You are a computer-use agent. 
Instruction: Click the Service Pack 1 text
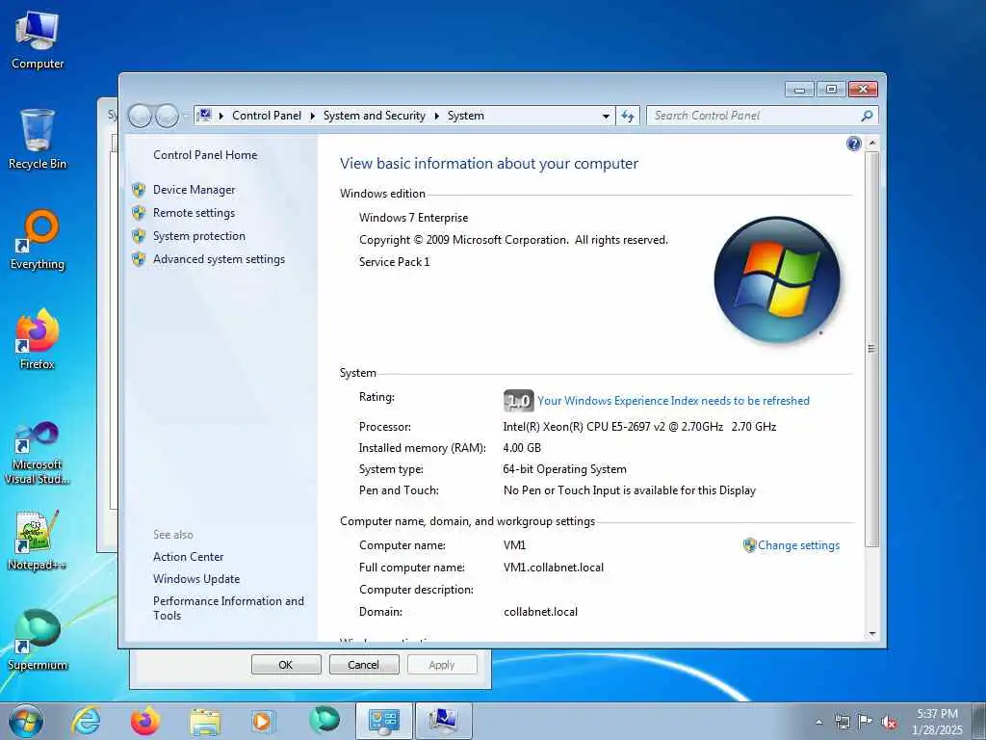pyautogui.click(x=394, y=262)
